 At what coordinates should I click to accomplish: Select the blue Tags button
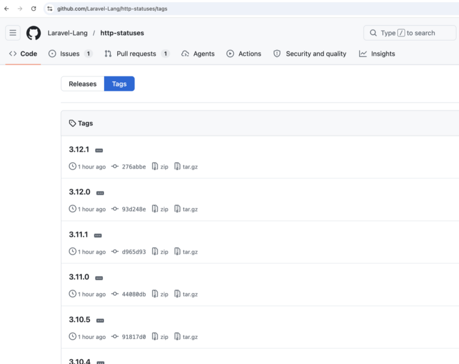pyautogui.click(x=119, y=84)
